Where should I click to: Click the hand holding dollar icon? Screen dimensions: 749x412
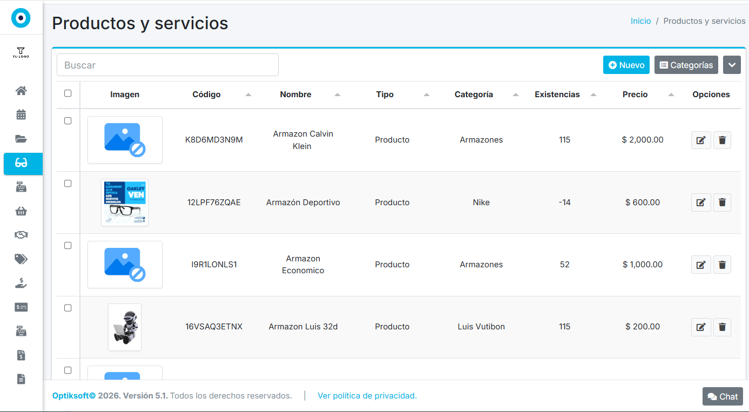click(21, 283)
